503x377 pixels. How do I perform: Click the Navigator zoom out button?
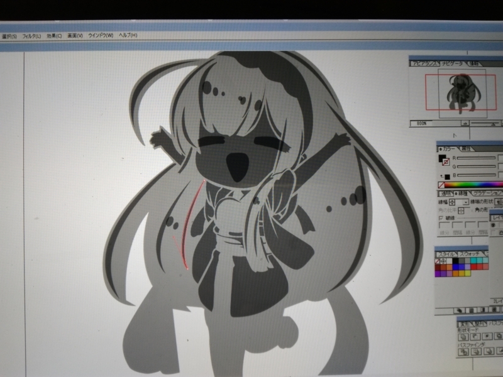465,123
